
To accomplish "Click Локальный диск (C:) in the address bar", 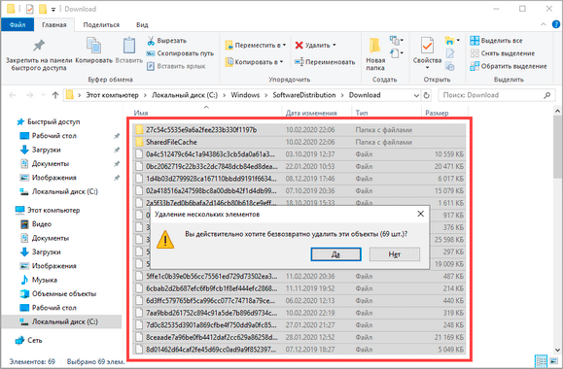I will click(x=185, y=95).
